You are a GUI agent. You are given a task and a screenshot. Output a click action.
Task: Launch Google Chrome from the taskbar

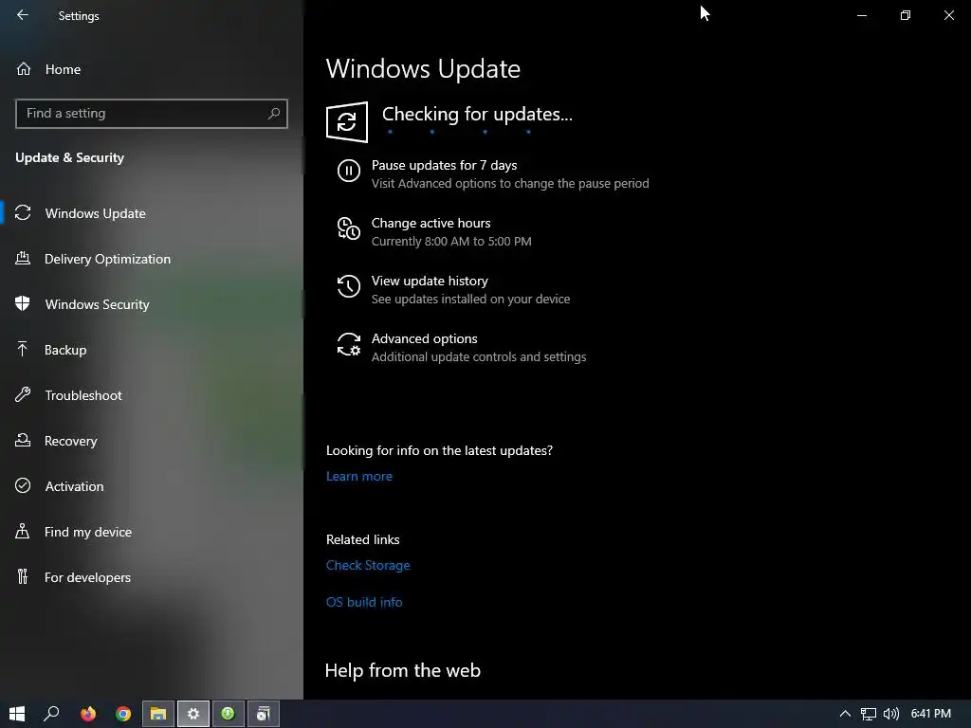(x=123, y=714)
